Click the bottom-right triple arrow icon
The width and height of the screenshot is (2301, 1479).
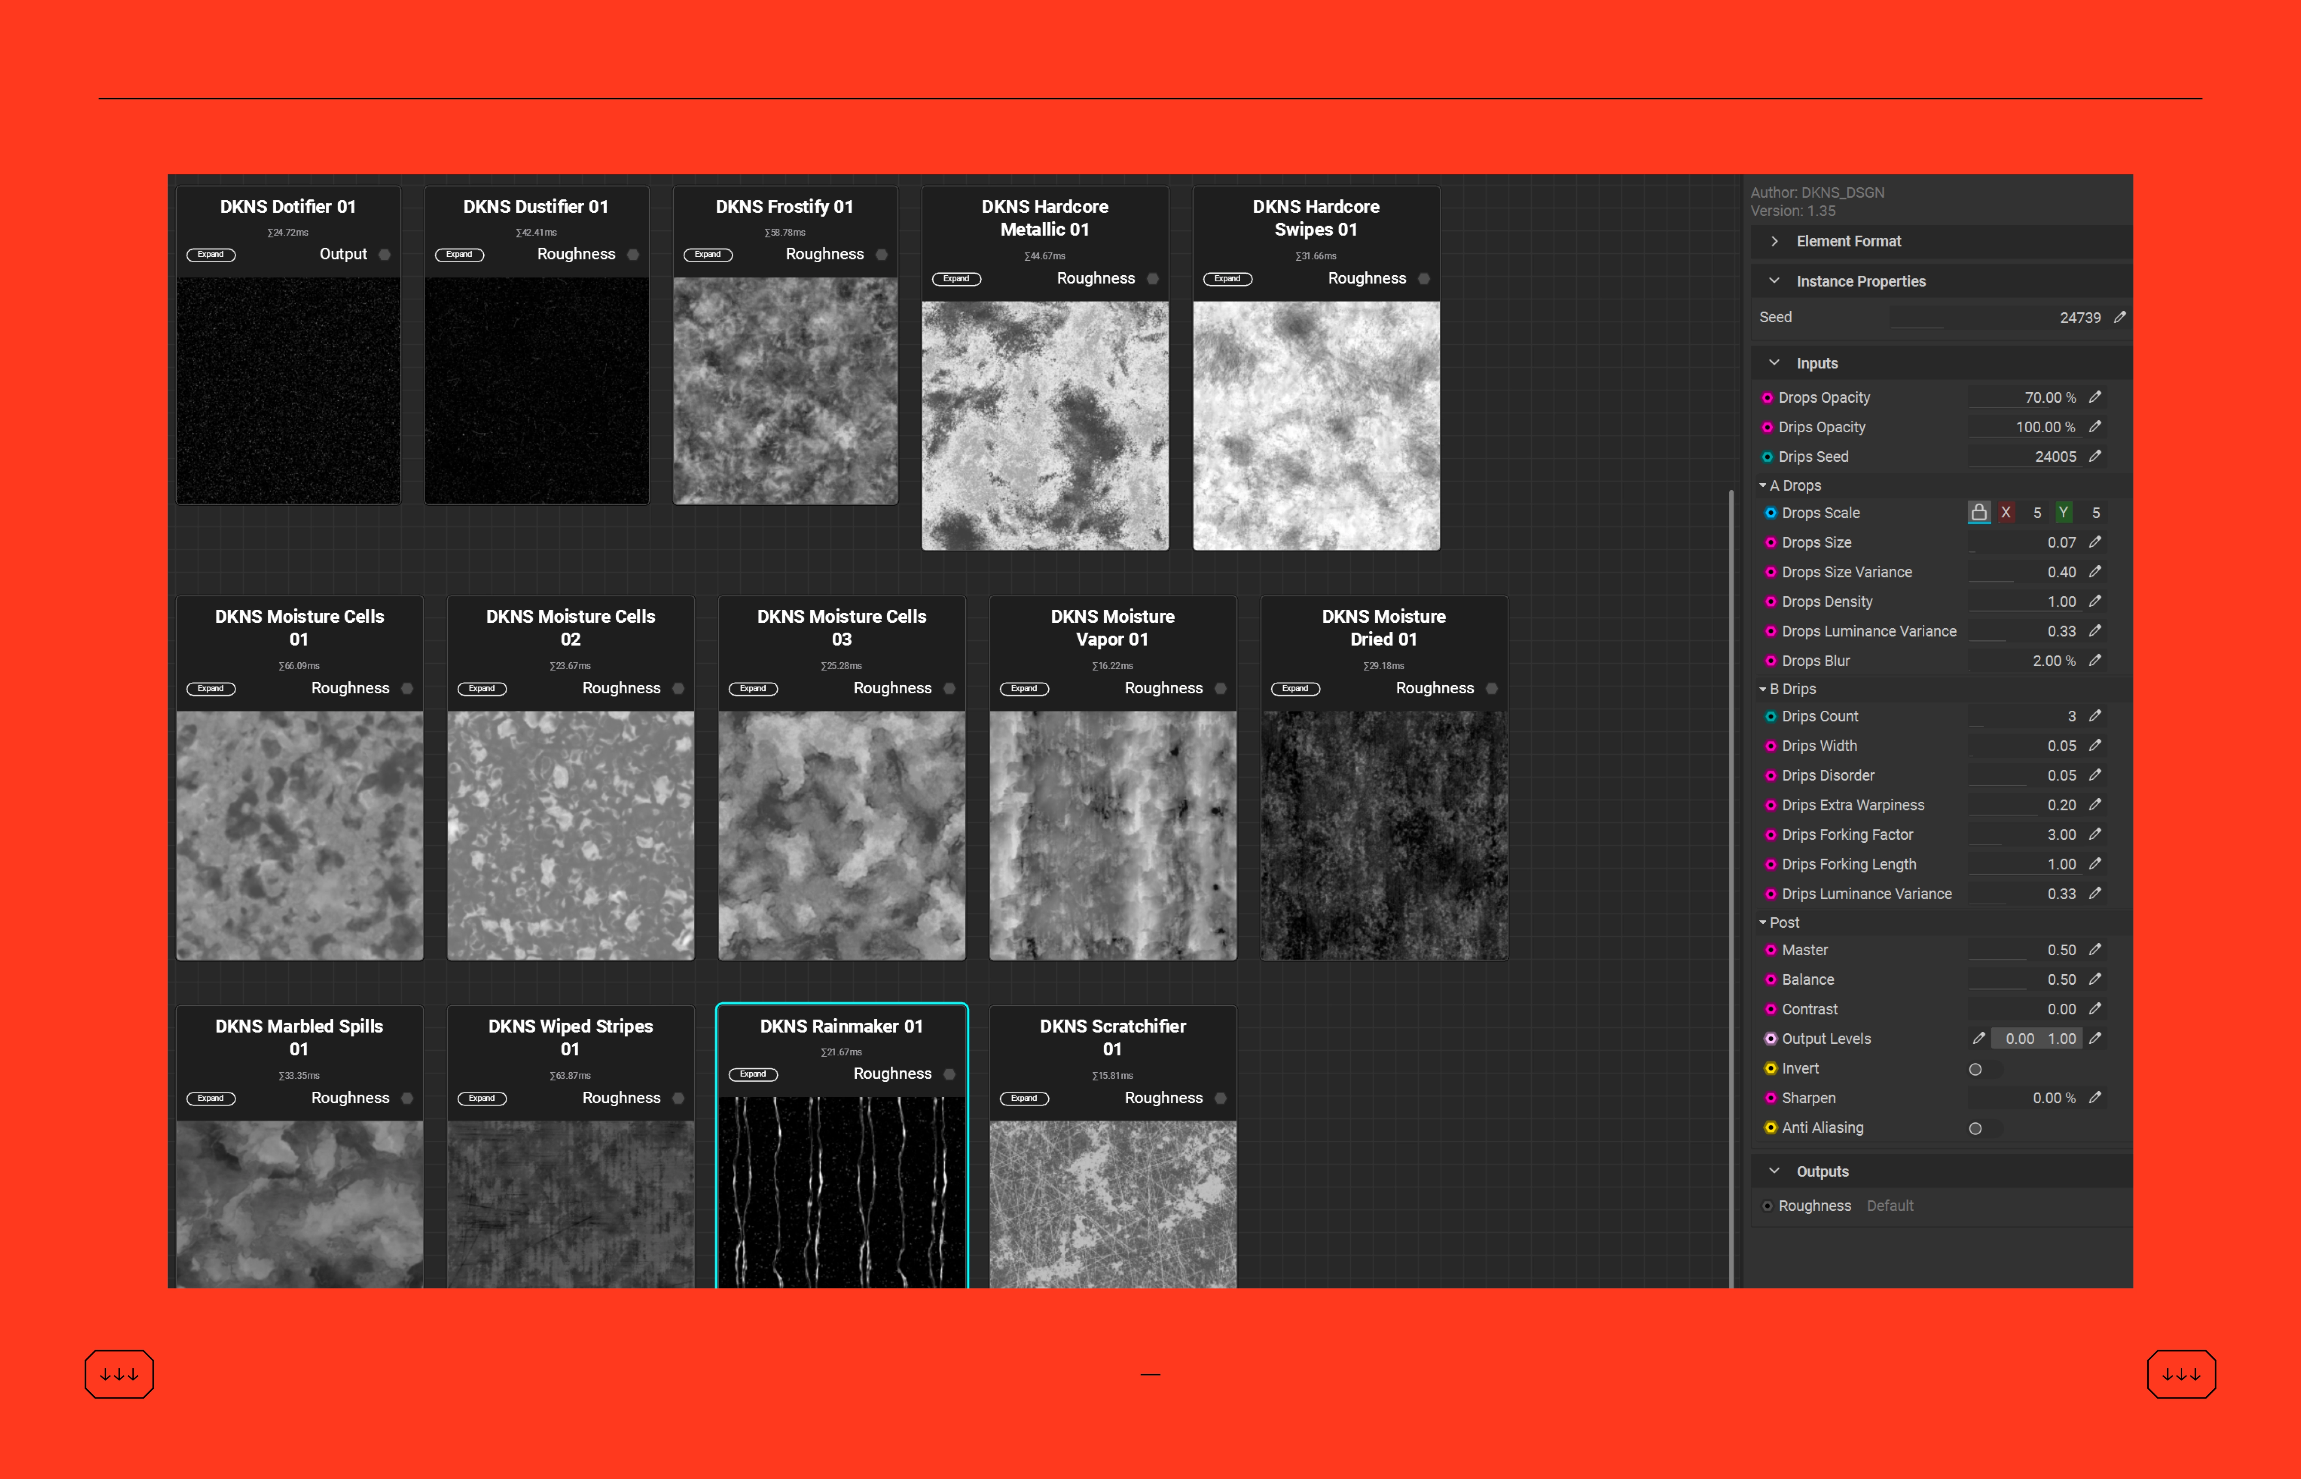pos(2181,1374)
